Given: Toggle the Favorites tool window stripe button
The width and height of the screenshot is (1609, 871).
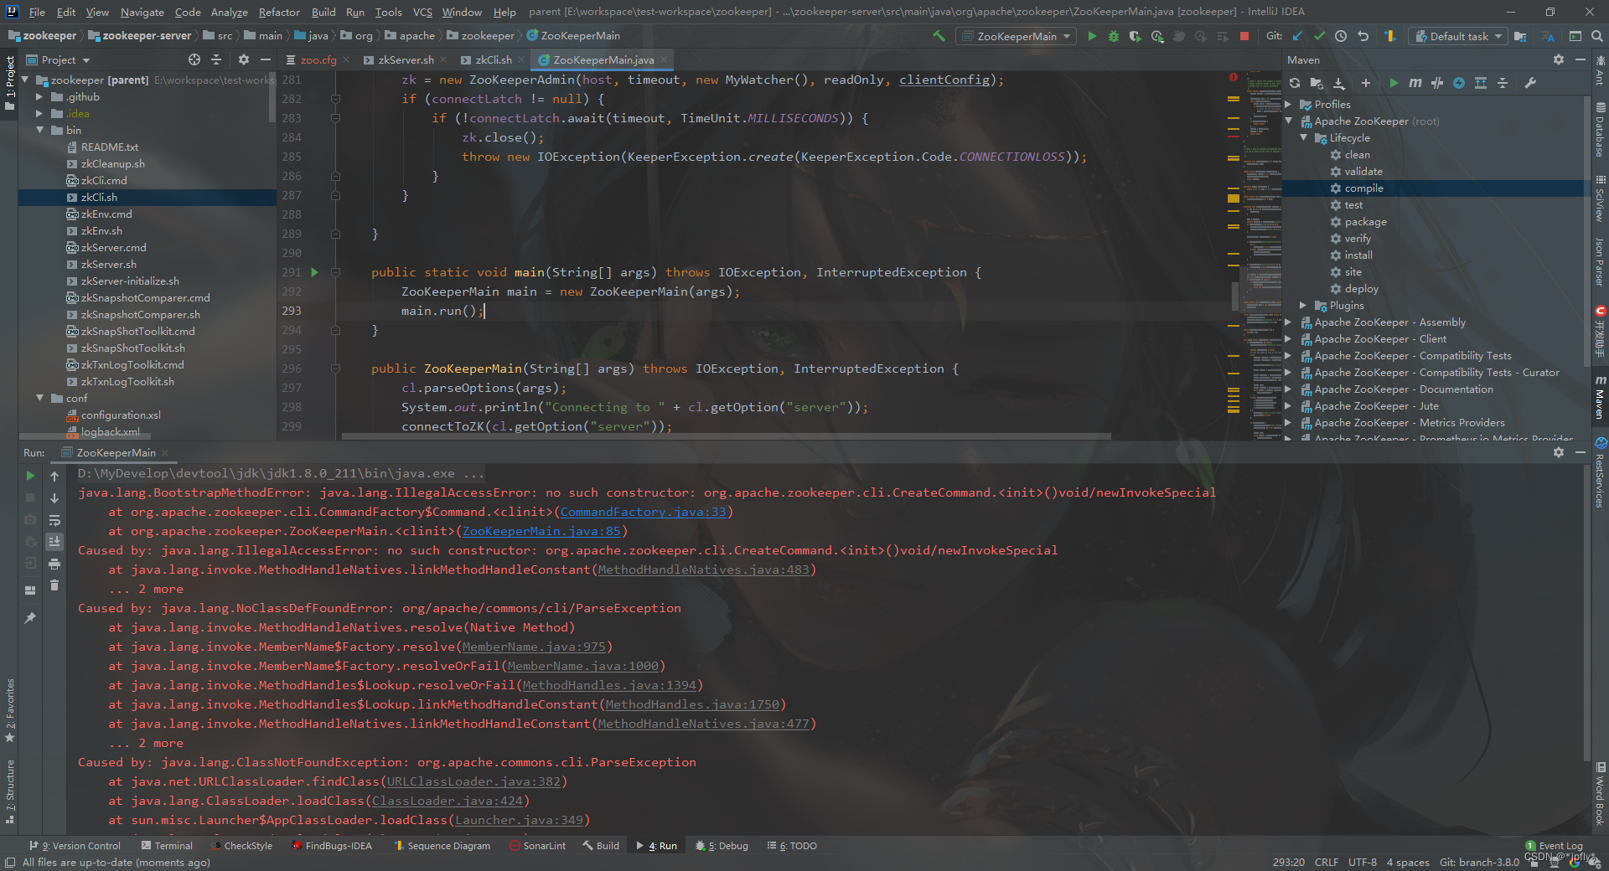Looking at the screenshot, I should coord(10,710).
